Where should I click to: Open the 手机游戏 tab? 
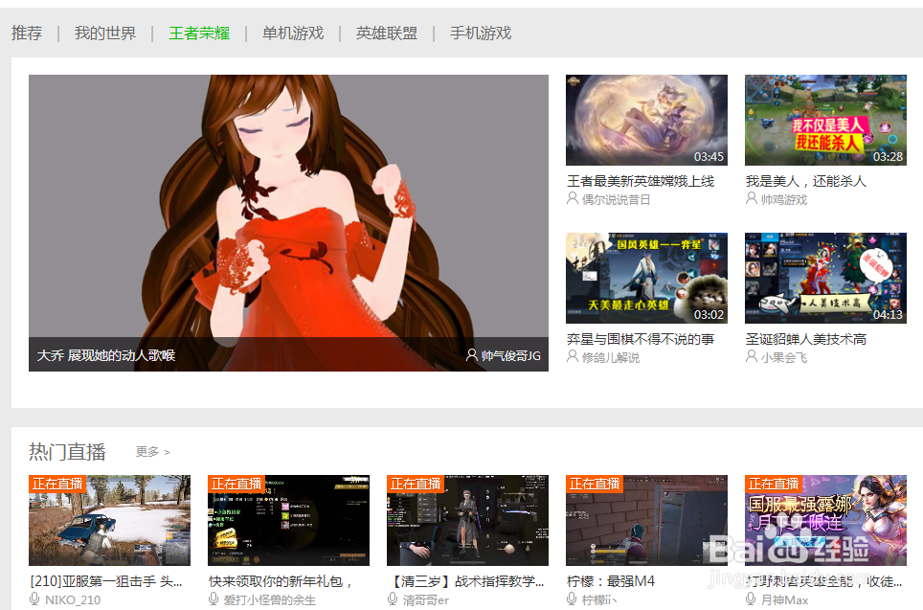[481, 33]
